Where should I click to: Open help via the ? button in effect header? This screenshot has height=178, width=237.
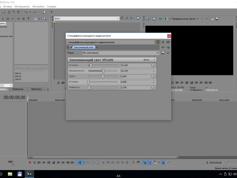pyautogui.click(x=154, y=60)
